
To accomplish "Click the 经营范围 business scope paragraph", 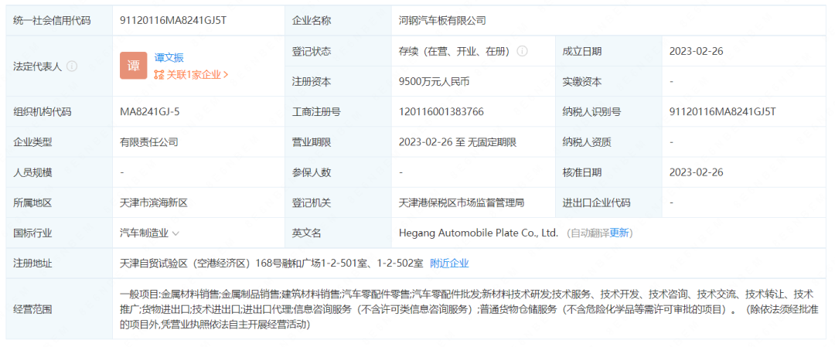I will point(469,308).
